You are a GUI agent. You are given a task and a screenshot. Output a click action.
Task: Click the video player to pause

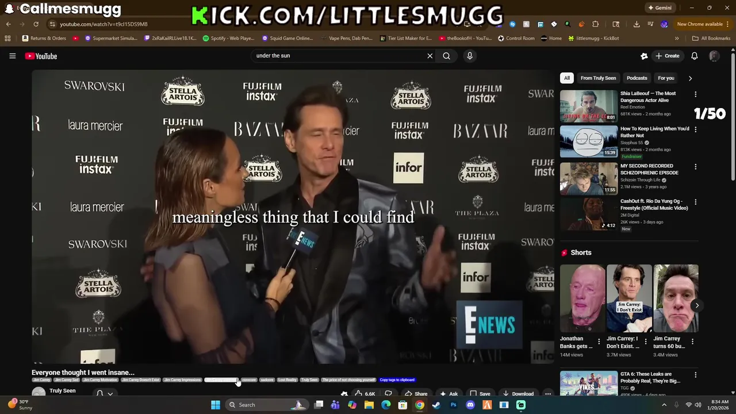pos(293,217)
